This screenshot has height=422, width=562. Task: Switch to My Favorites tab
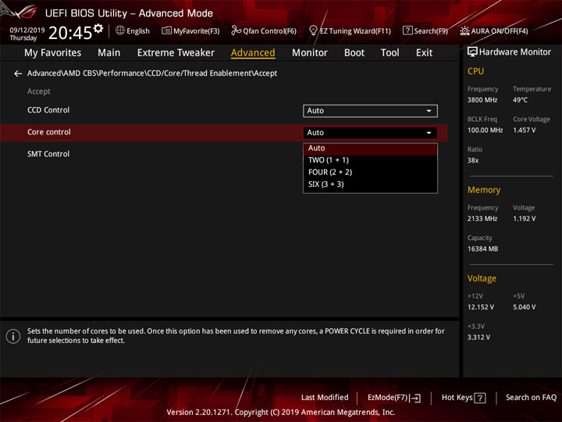pos(53,53)
